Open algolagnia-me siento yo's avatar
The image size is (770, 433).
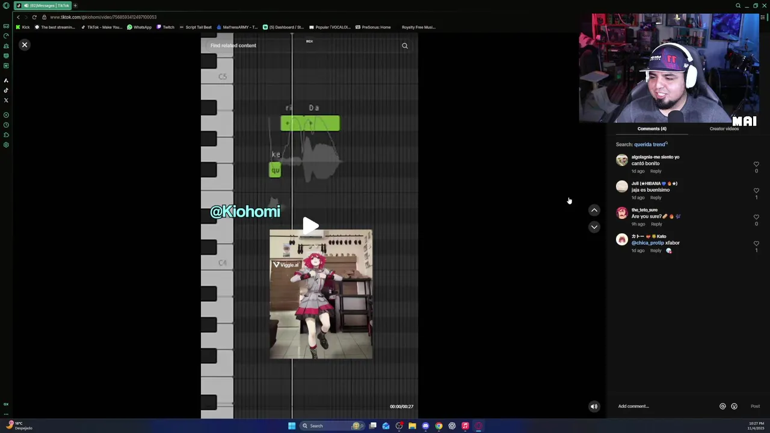point(622,160)
